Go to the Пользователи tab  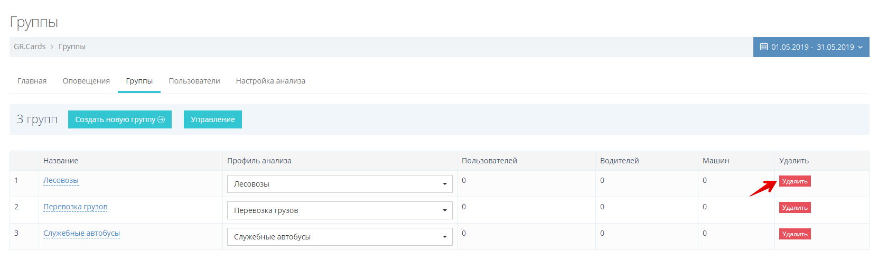[x=194, y=81]
